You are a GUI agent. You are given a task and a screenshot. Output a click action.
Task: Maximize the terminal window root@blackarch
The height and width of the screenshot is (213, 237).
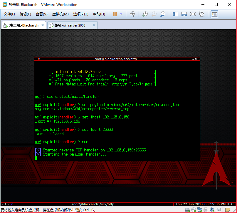coord(196,59)
